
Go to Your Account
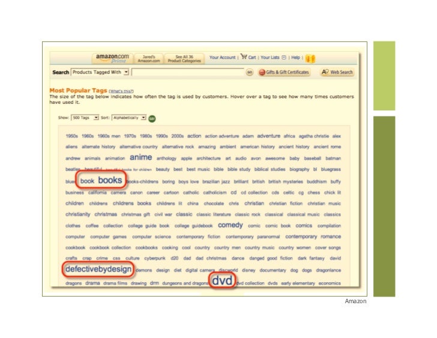coord(222,58)
